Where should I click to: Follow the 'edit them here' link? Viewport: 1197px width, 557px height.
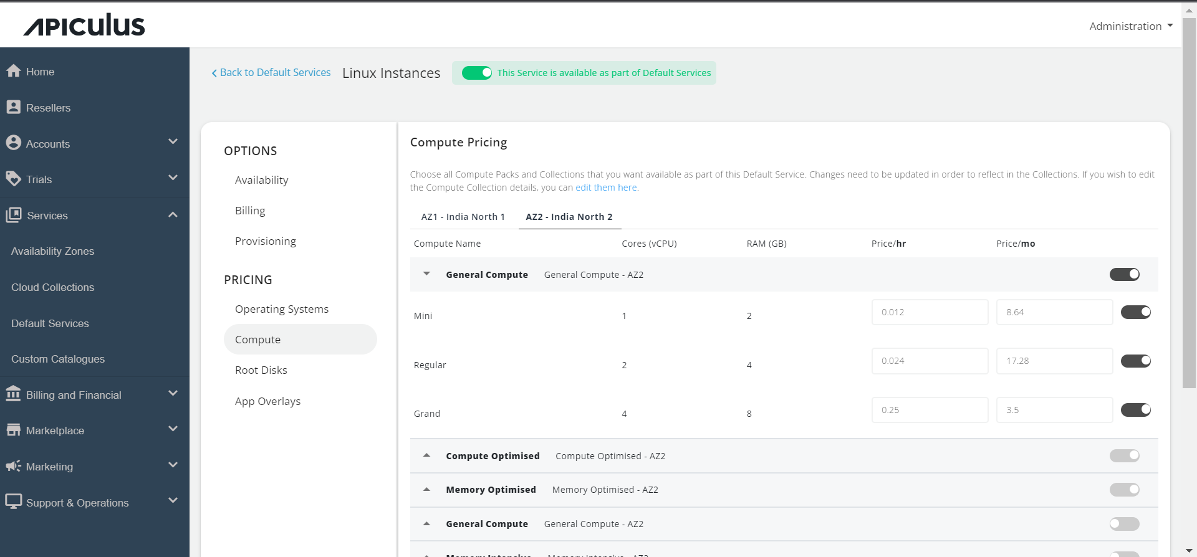pos(606,188)
